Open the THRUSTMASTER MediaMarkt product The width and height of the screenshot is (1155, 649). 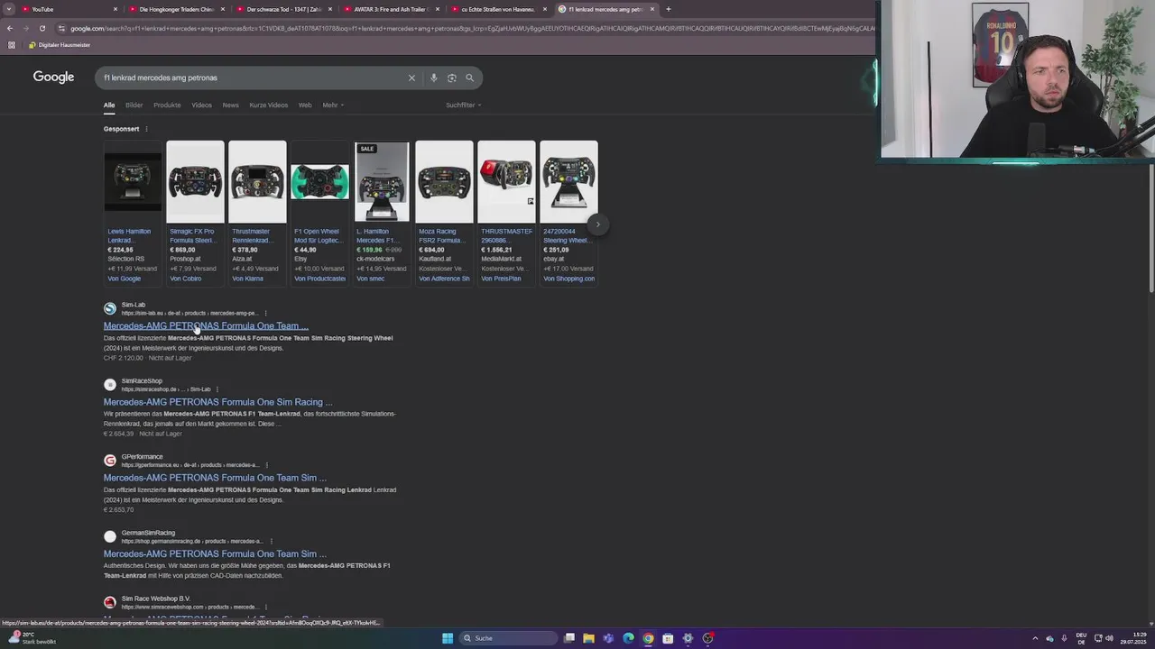[506, 212]
